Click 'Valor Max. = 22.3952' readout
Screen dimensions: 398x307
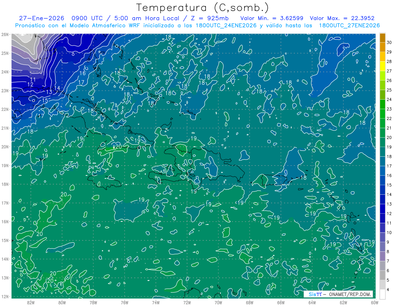(x=343, y=18)
